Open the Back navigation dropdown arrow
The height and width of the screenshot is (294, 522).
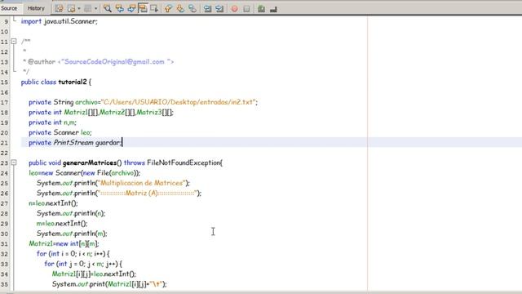point(79,9)
